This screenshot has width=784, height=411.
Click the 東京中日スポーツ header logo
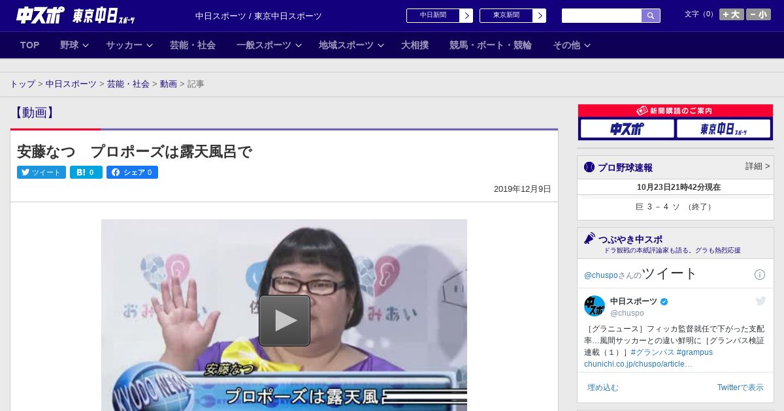(x=104, y=16)
